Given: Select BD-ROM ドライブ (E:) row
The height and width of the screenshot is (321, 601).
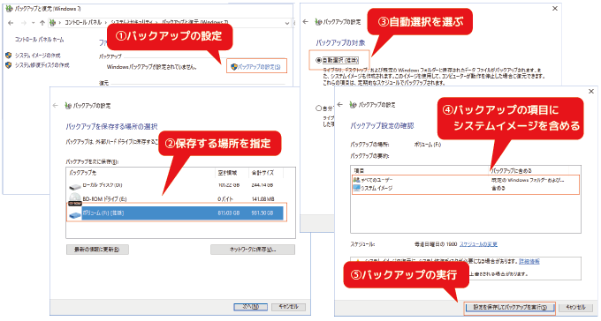Looking at the screenshot, I should pyautogui.click(x=176, y=198).
